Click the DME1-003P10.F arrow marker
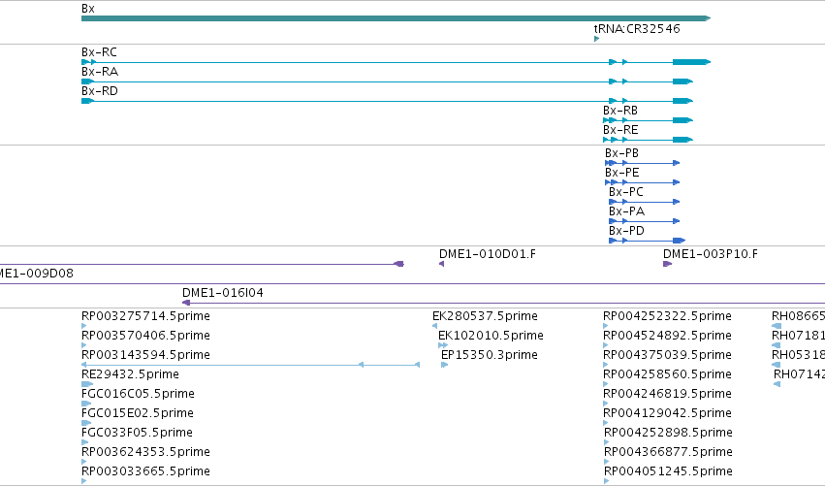 [667, 264]
